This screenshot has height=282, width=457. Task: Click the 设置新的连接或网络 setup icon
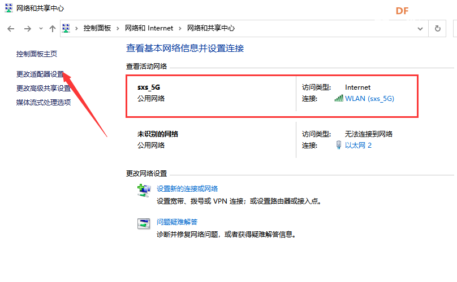pyautogui.click(x=144, y=191)
